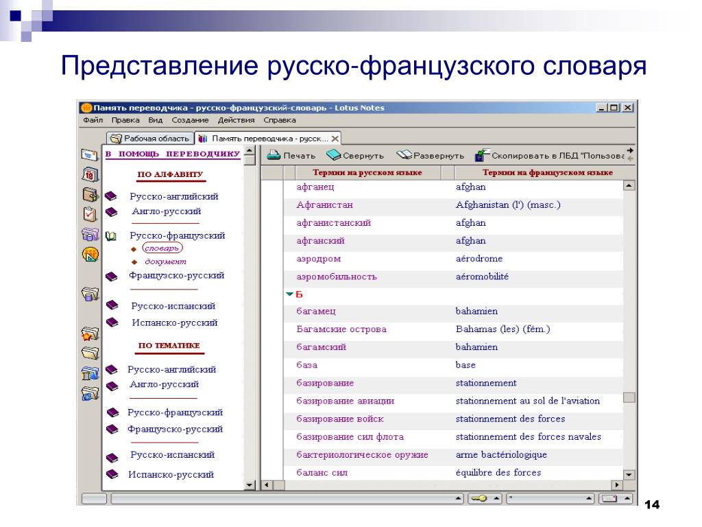Click navigation pane scroll up arrow
Viewport: 702px width, 527px height.
click(250, 150)
